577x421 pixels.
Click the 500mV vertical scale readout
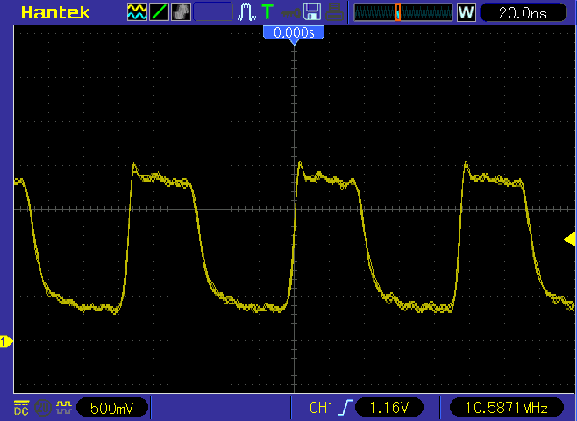pos(112,408)
